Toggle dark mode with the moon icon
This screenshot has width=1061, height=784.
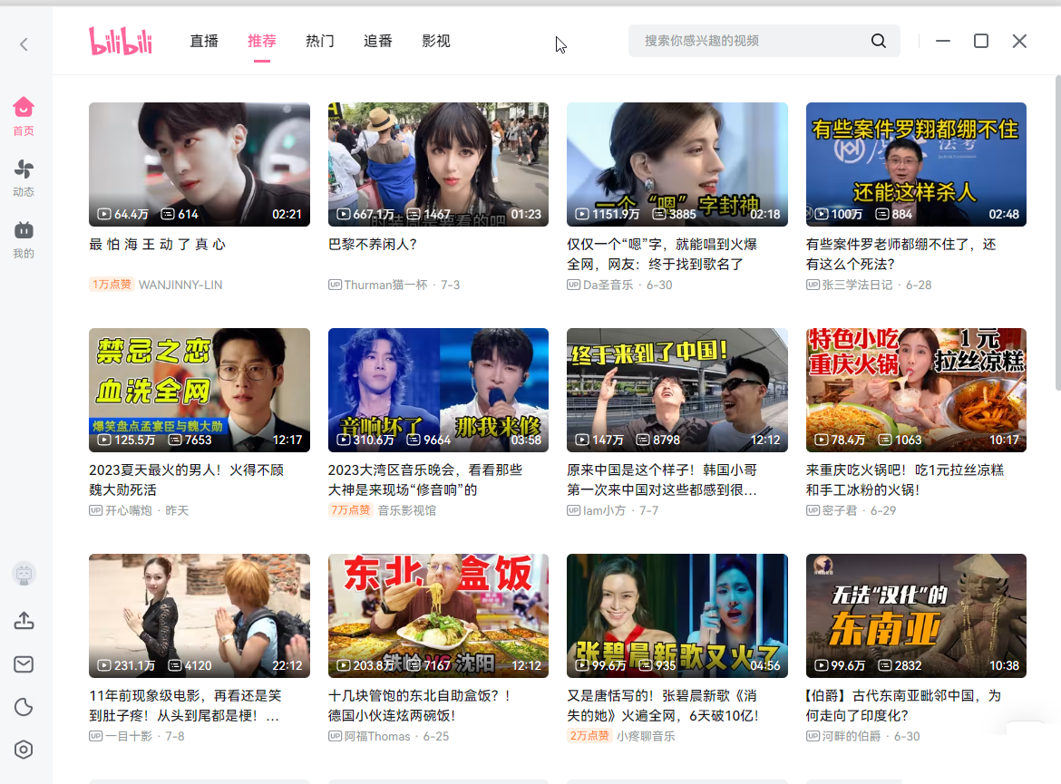(x=24, y=707)
